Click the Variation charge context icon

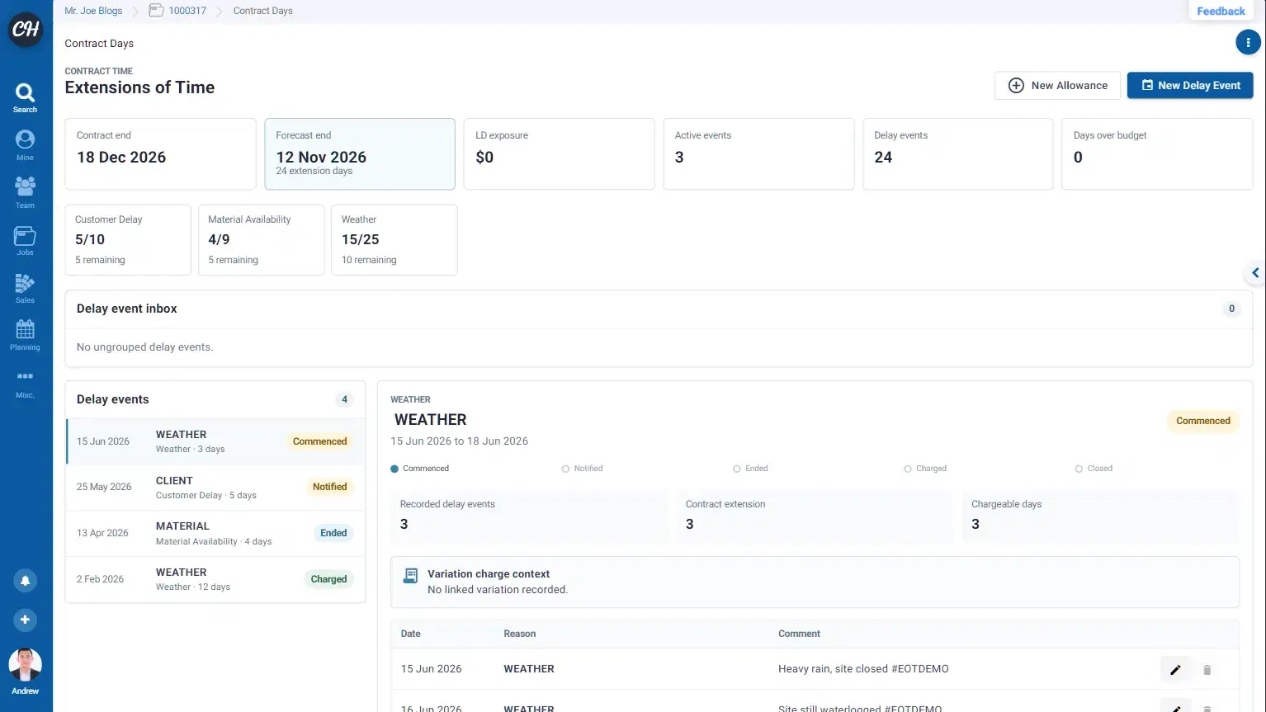410,576
